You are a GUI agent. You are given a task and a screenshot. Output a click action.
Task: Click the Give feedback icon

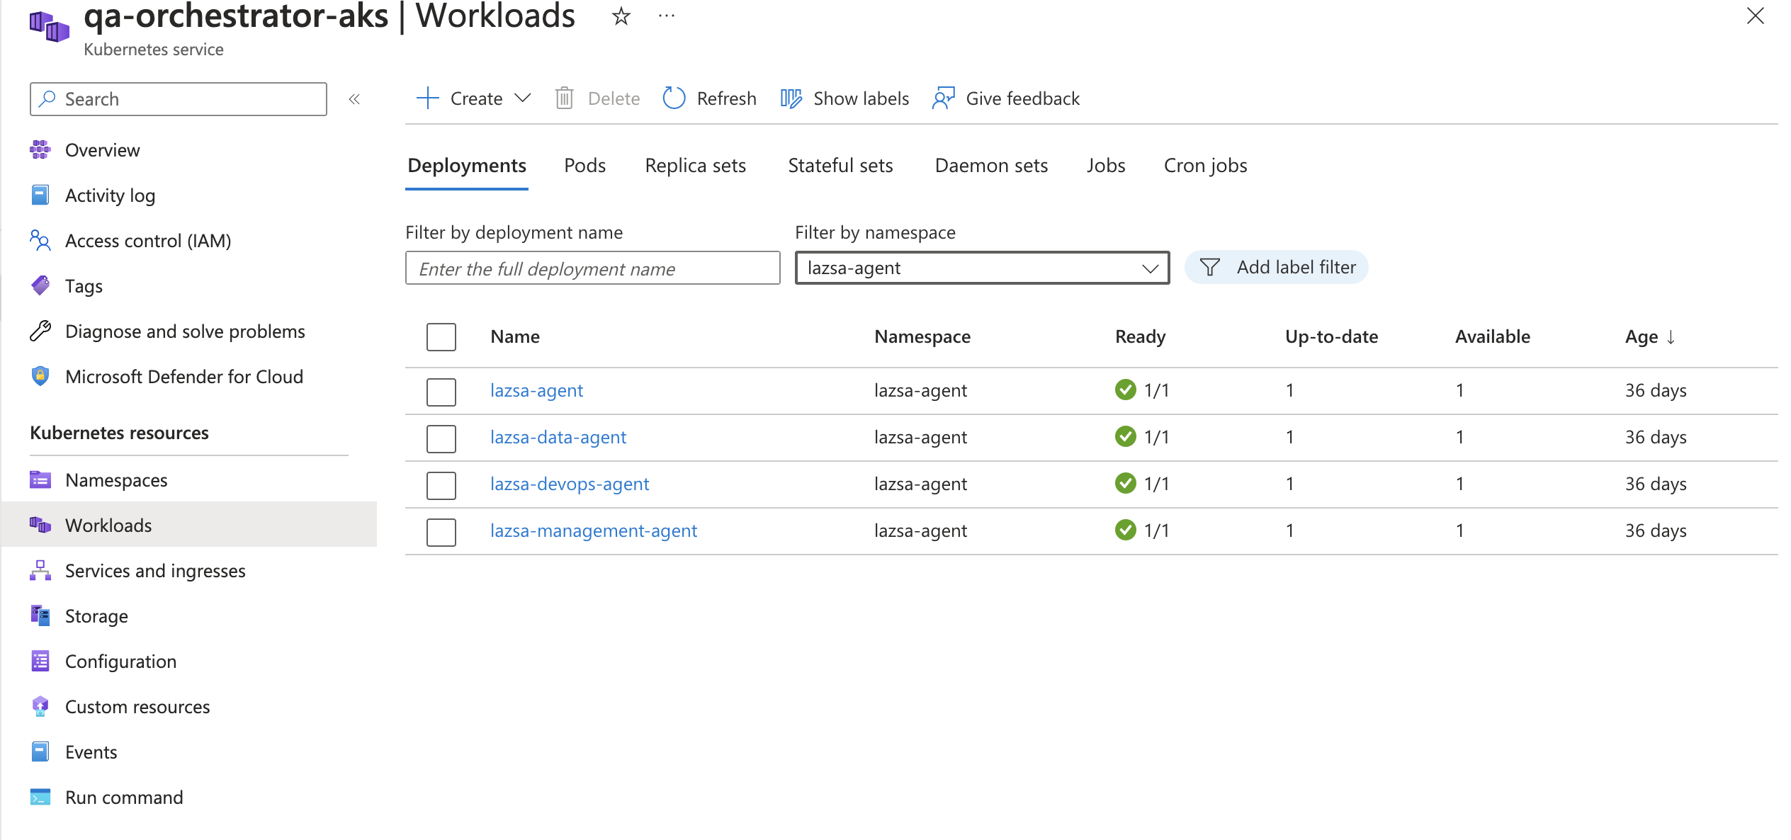[x=944, y=98]
